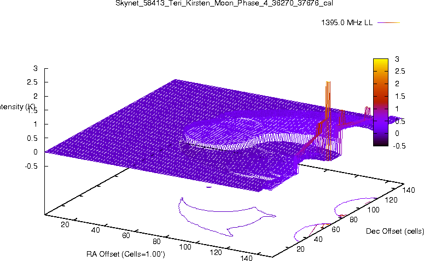424x261 pixels.
Task: Click the '2.5' tick on the intensity axis
Action: (32, 82)
